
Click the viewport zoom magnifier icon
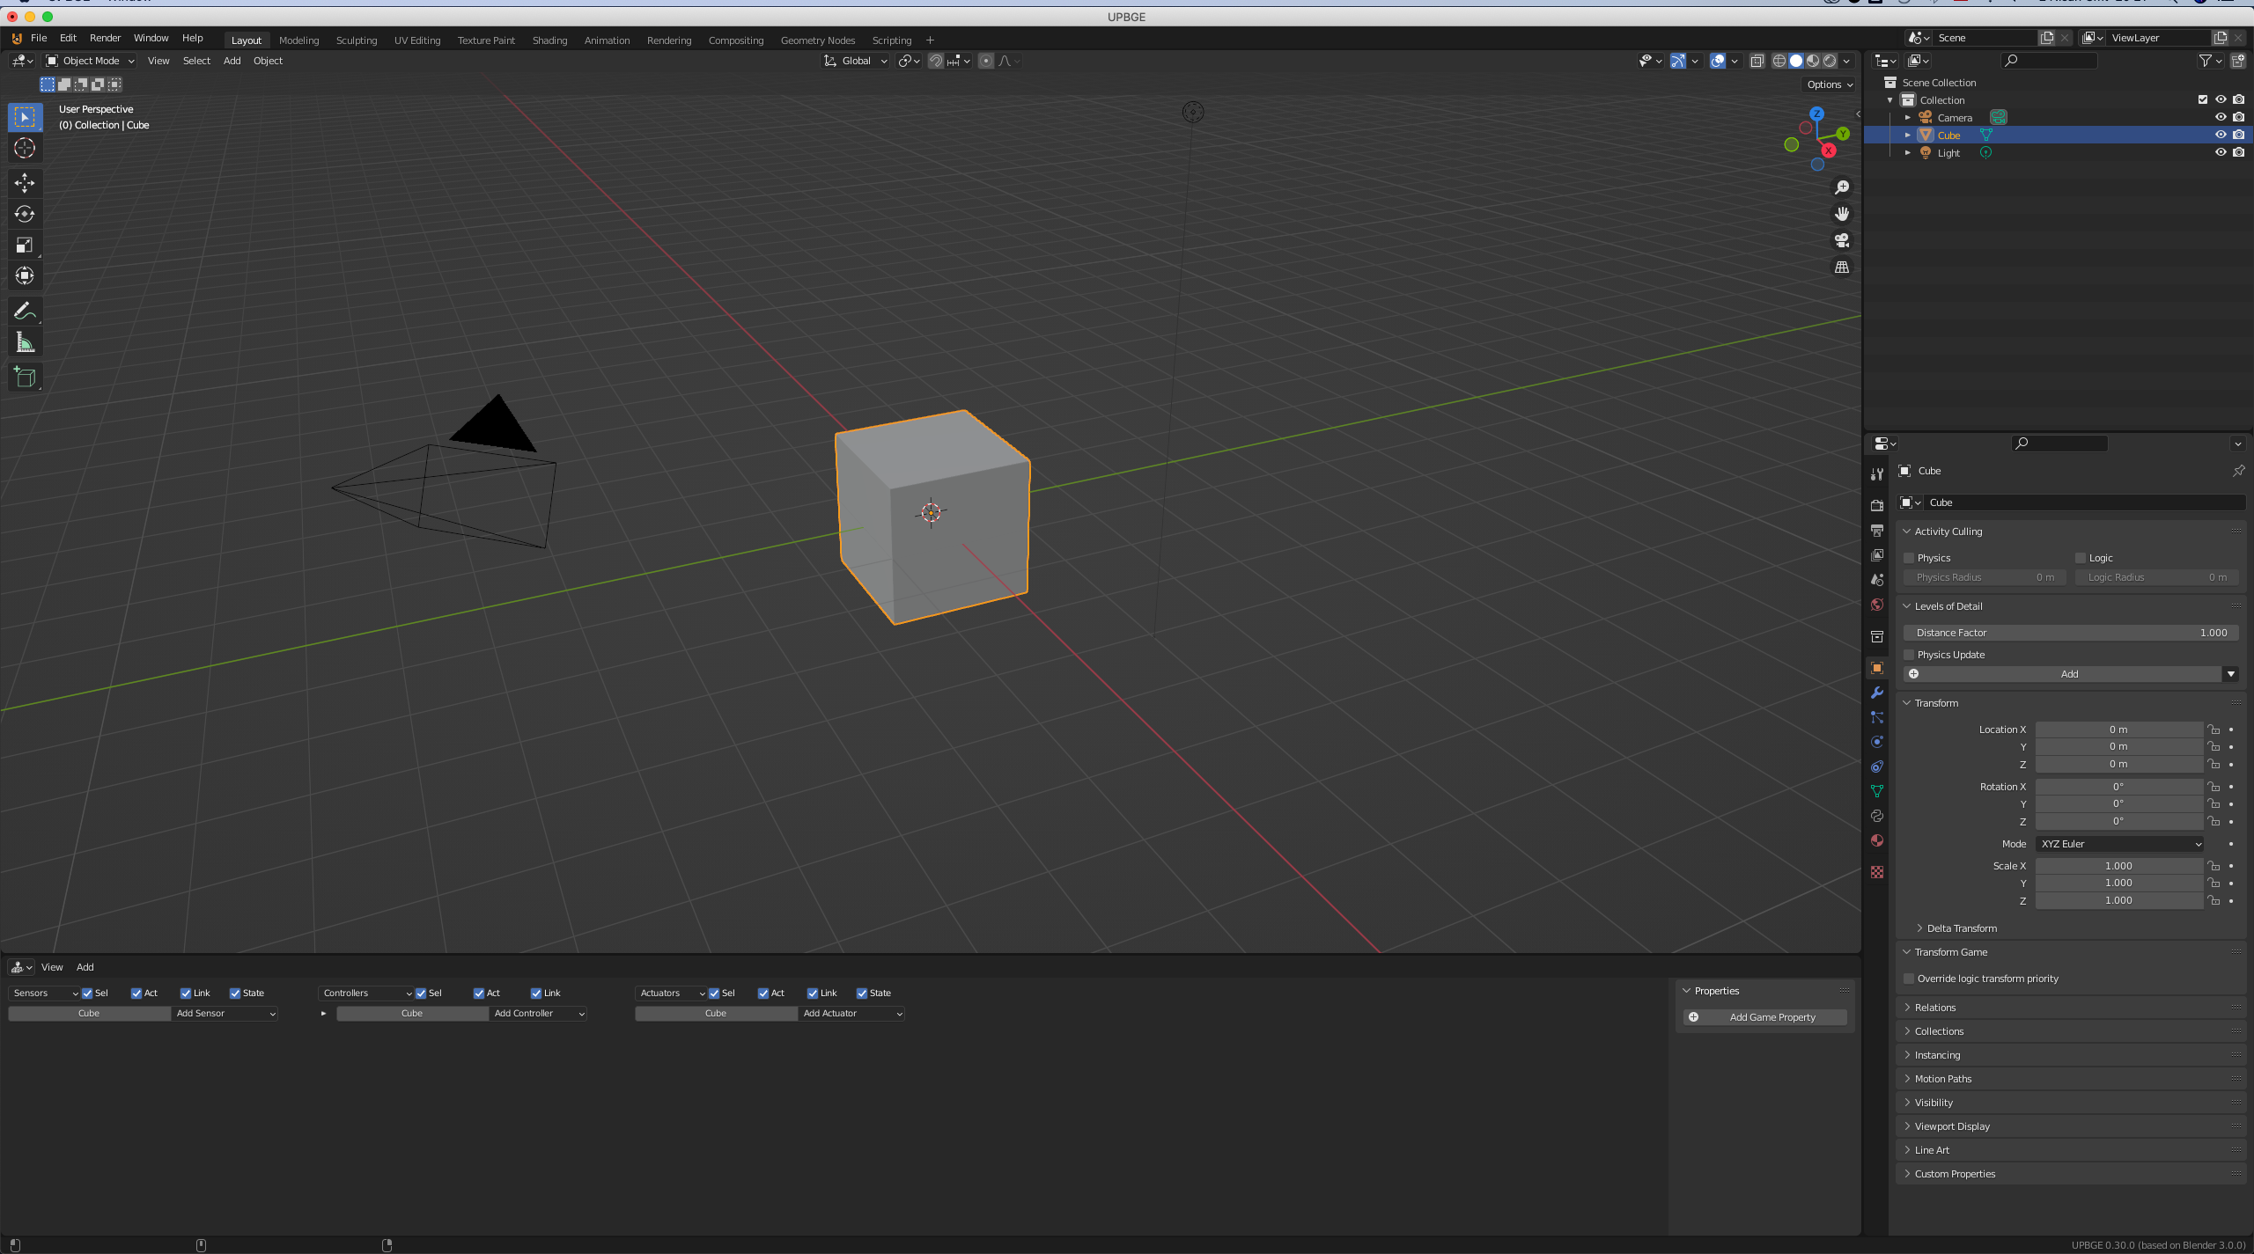pos(1841,187)
